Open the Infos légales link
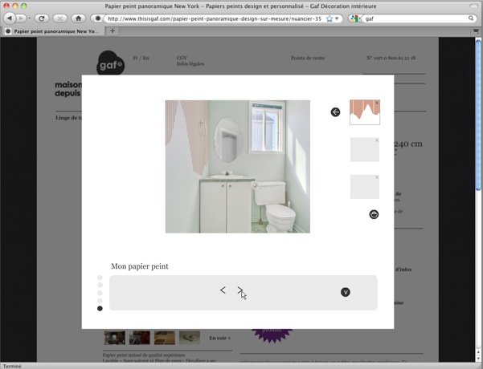Image resolution: width=483 pixels, height=369 pixels. (x=190, y=63)
